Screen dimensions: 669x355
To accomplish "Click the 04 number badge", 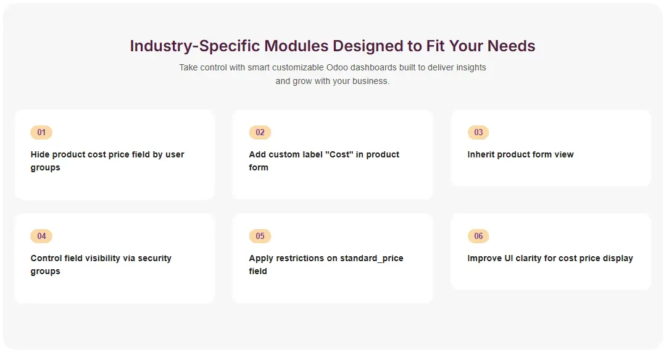I will tap(41, 236).
